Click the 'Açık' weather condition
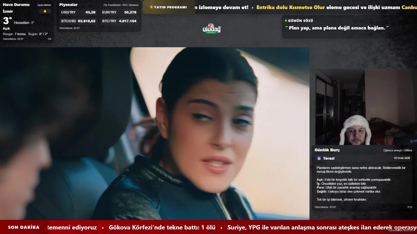 pos(7,29)
